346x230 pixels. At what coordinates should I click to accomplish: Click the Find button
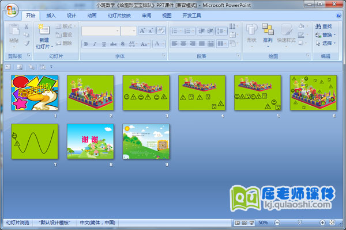(x=324, y=26)
